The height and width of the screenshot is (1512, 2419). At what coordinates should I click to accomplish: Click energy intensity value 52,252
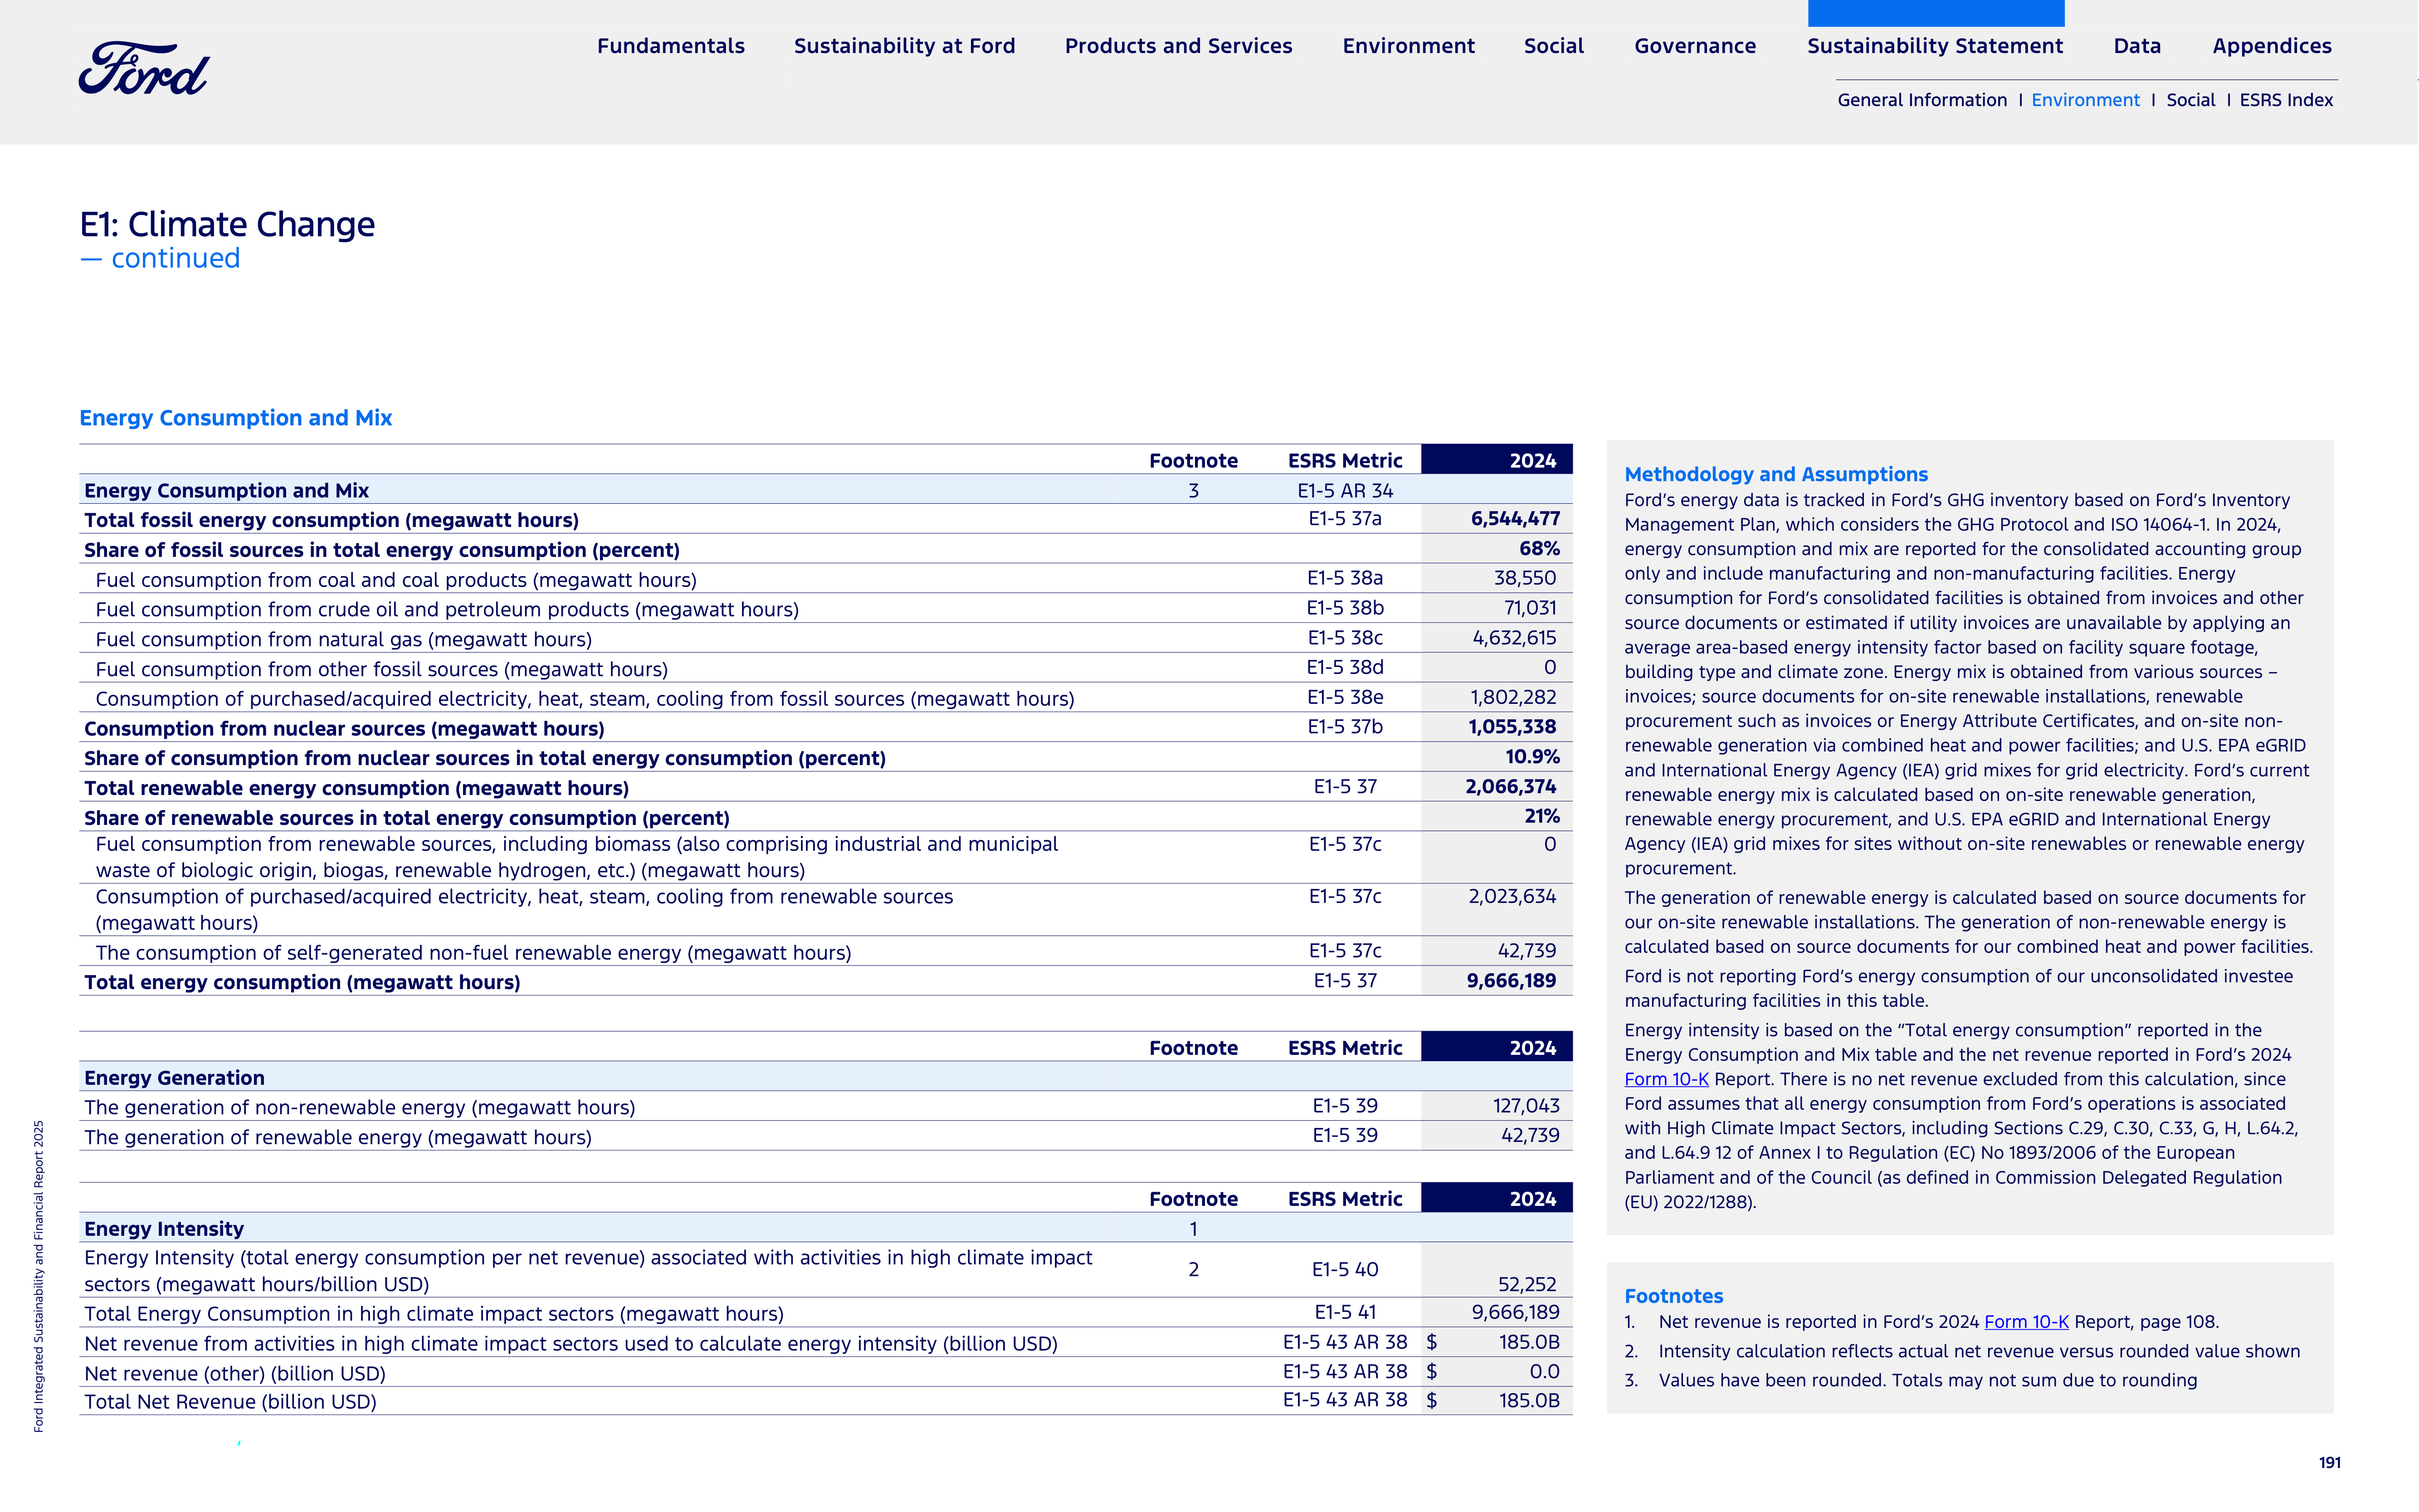(x=1527, y=1285)
